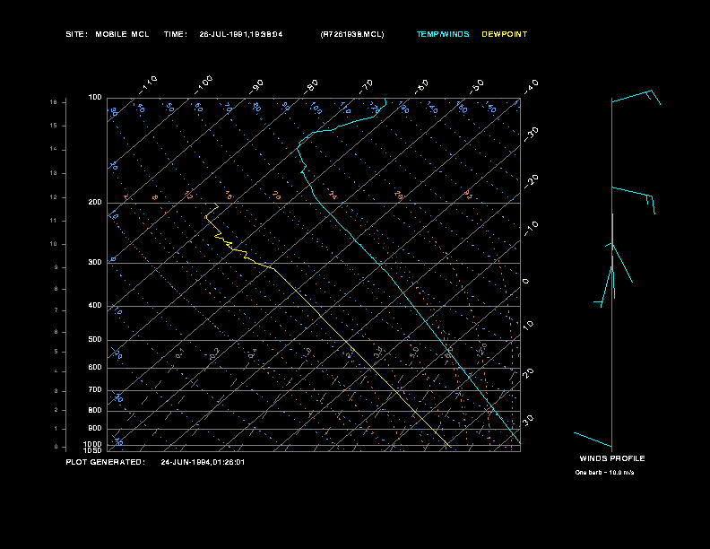Select the sounding date and time after 'TIME:'
Screen dimensions: 710x549
tap(241, 34)
